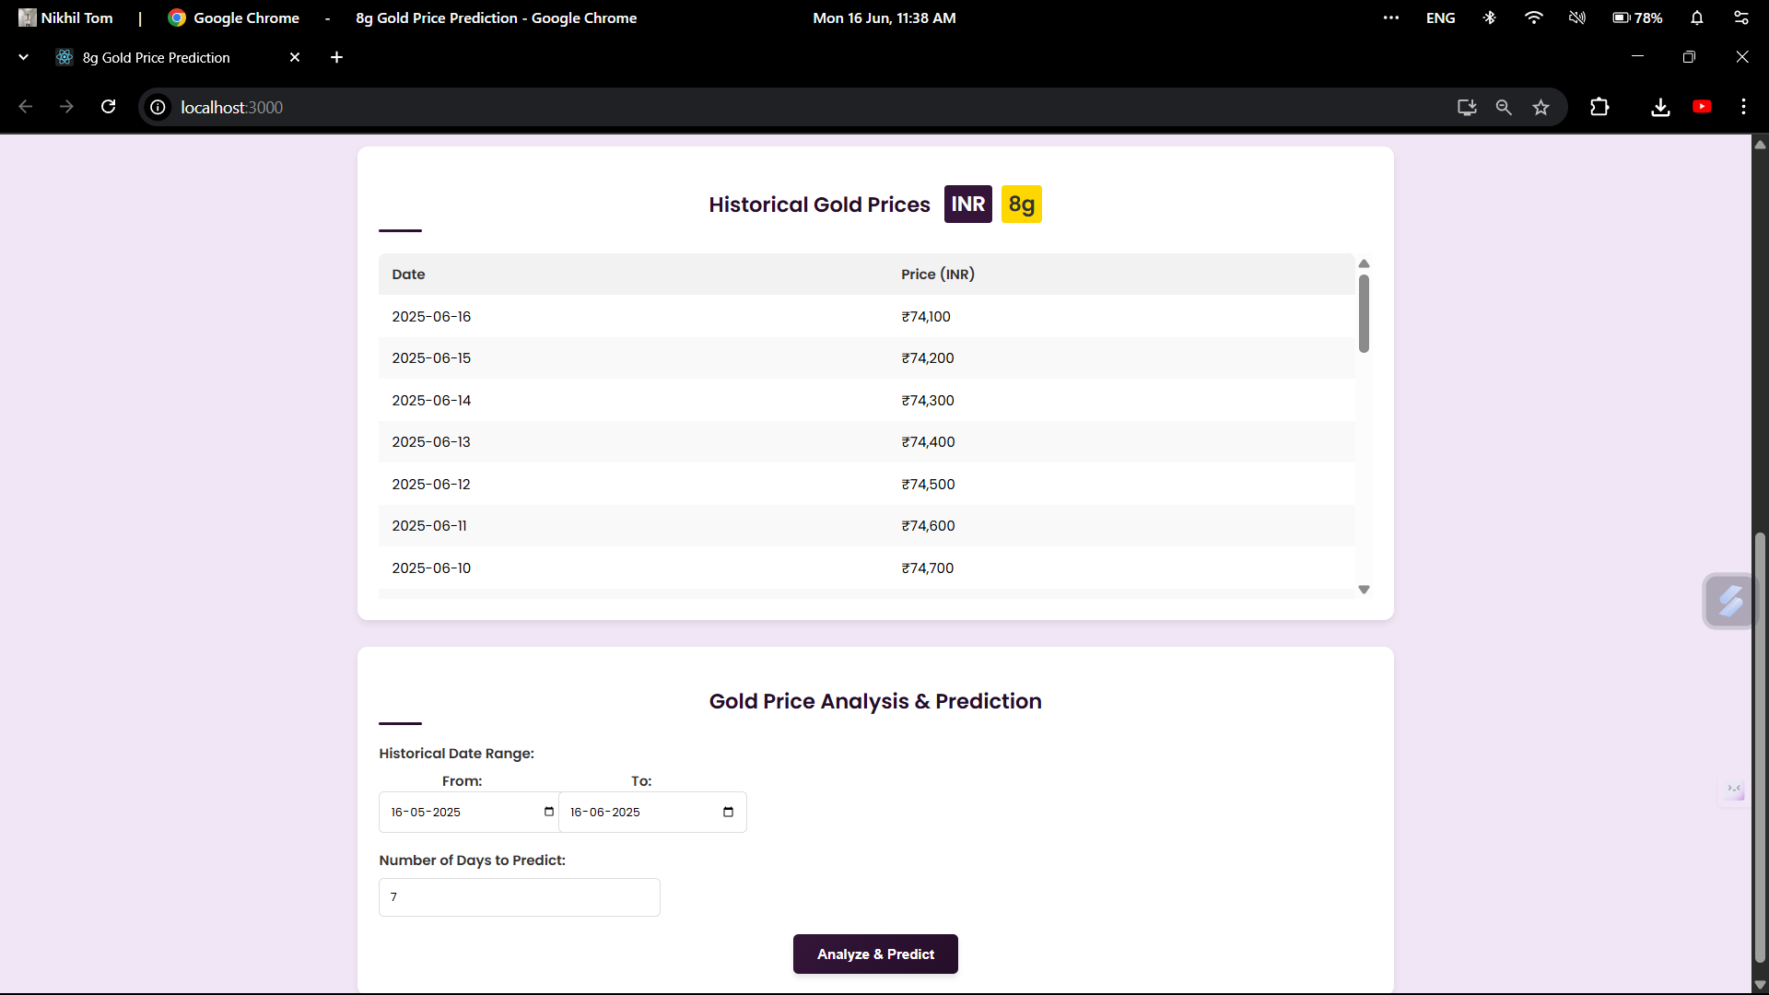Select the 8g Gold Price Prediction tab
Image resolution: width=1769 pixels, height=995 pixels.
[x=157, y=57]
